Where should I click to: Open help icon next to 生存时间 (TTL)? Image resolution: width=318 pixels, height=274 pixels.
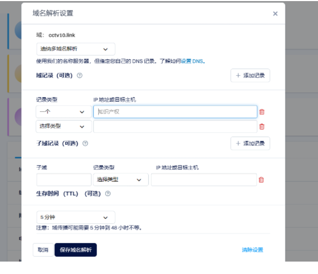point(108,193)
